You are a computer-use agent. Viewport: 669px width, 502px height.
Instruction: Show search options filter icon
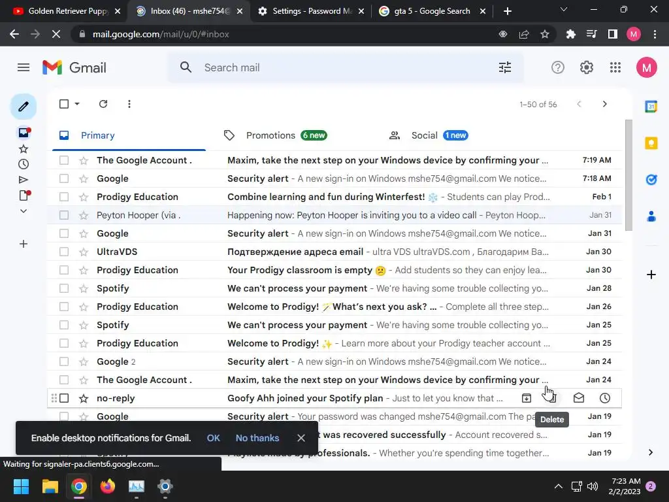(x=505, y=67)
